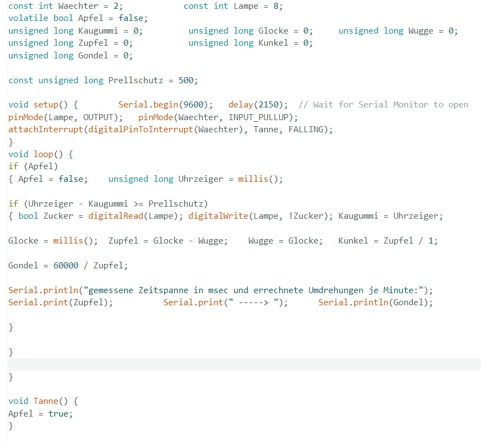
Task: Click the void loop() declaration
Action: pyautogui.click(x=40, y=154)
